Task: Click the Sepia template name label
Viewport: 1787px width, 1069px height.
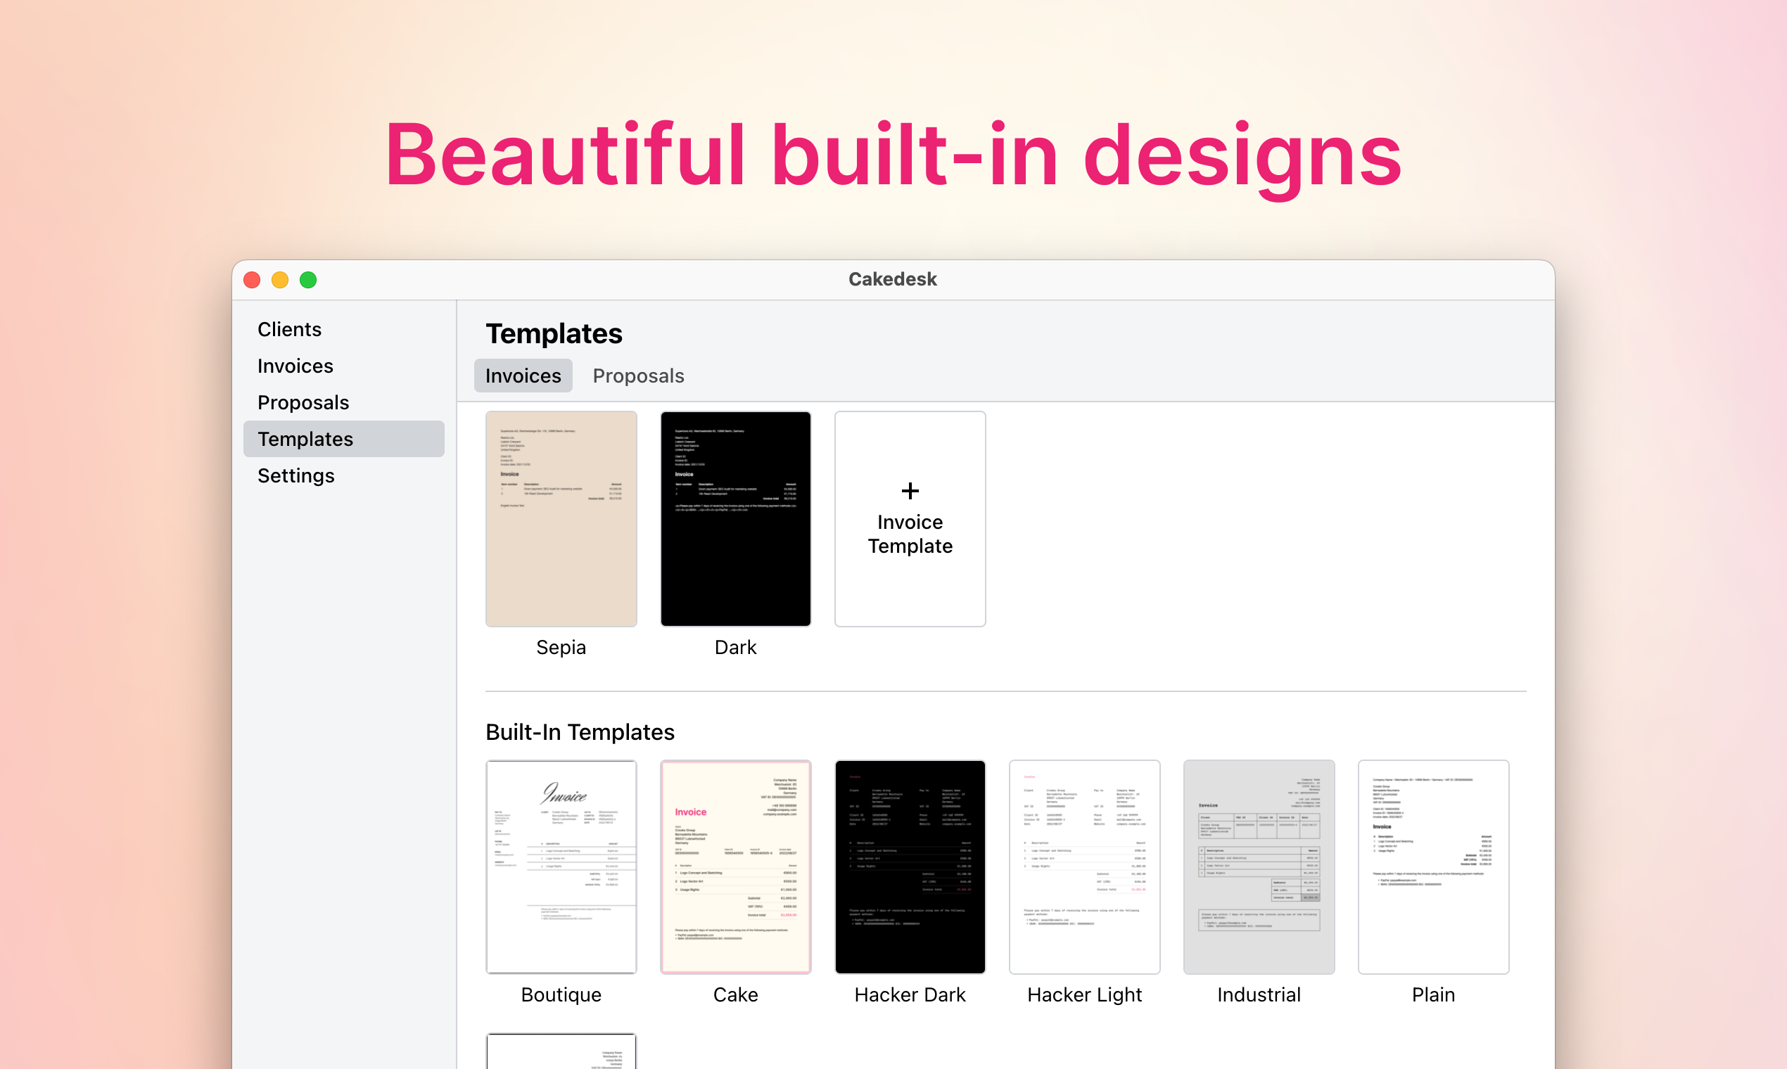Action: [561, 648]
